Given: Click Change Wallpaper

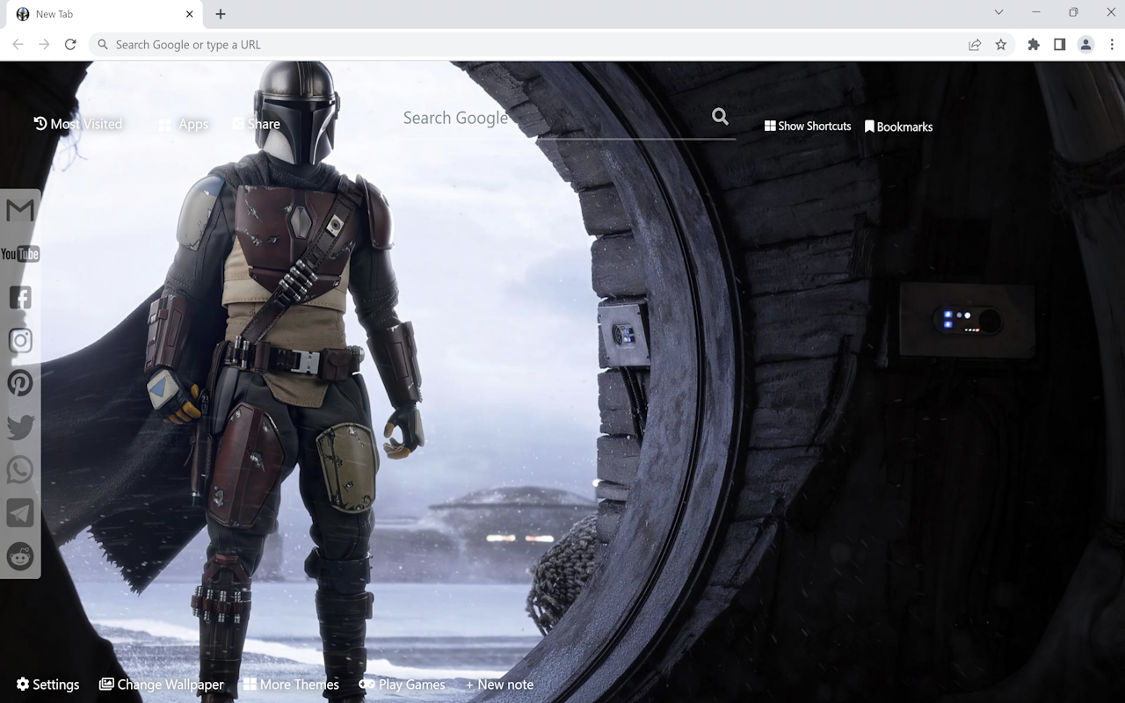Looking at the screenshot, I should (x=162, y=684).
